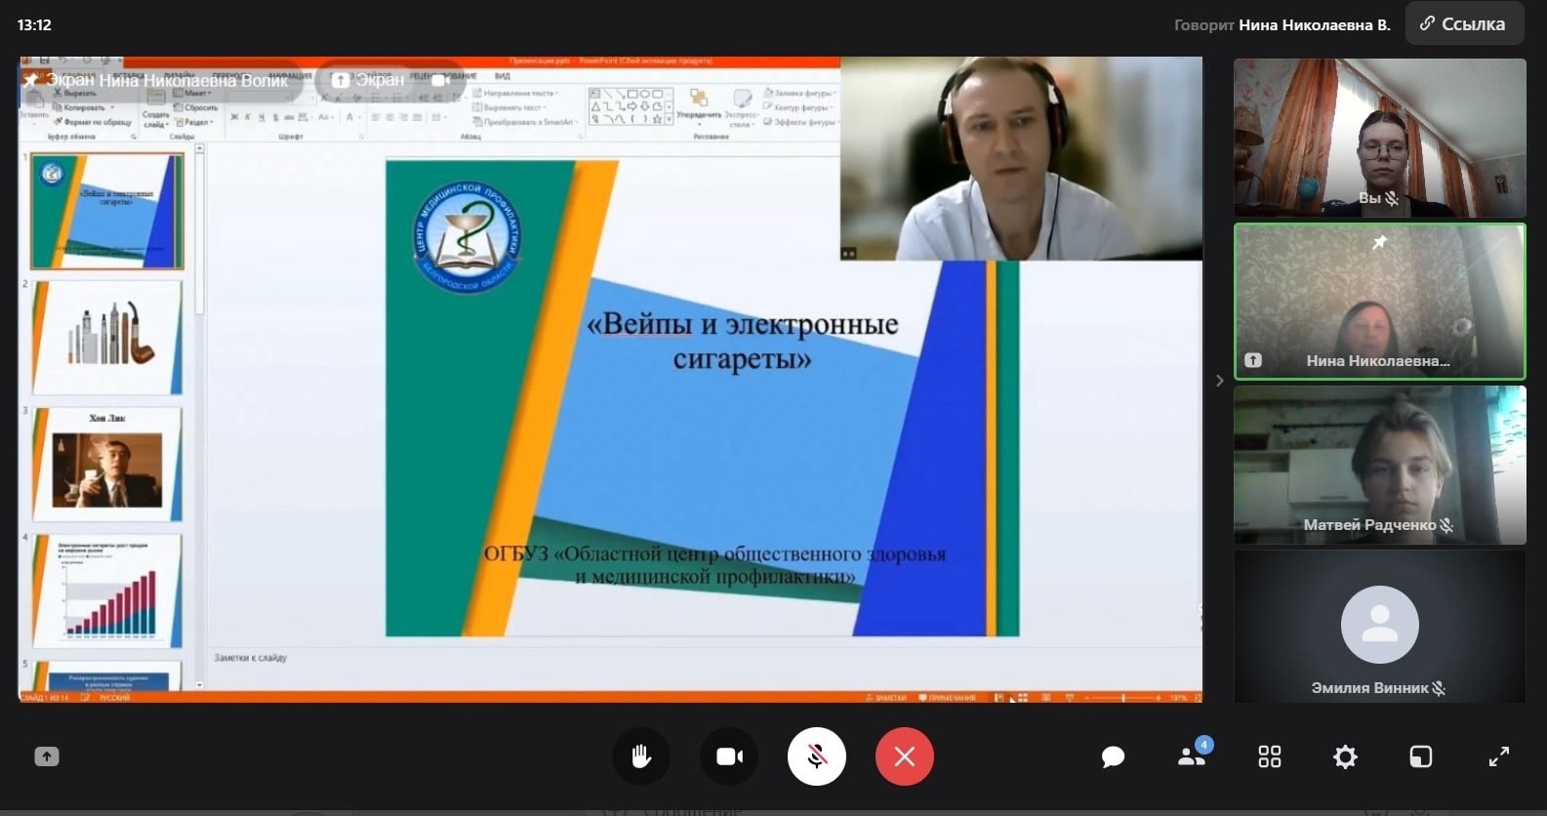Open Эффекты фигуры shape effects dropdown

coord(800,122)
